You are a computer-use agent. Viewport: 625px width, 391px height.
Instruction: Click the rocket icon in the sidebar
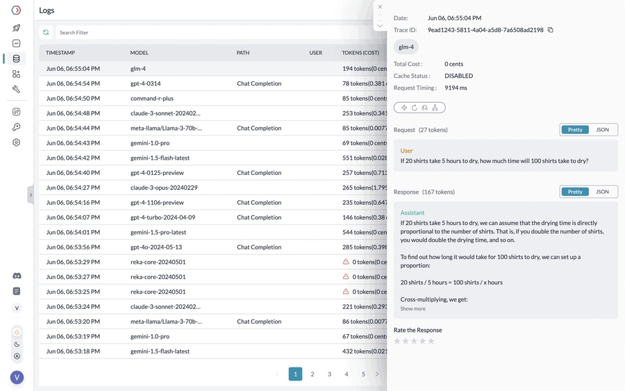pyautogui.click(x=17, y=28)
